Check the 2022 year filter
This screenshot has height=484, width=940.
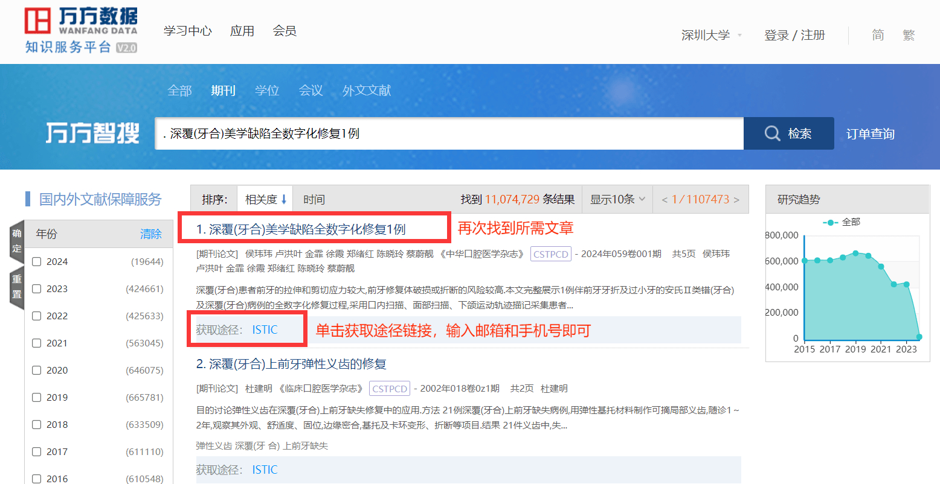click(x=37, y=316)
